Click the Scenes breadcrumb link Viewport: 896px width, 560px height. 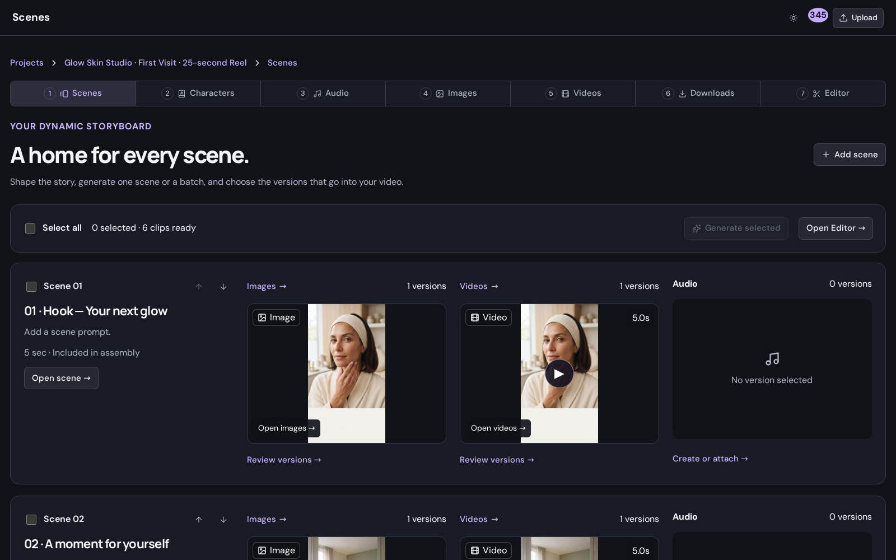[282, 63]
